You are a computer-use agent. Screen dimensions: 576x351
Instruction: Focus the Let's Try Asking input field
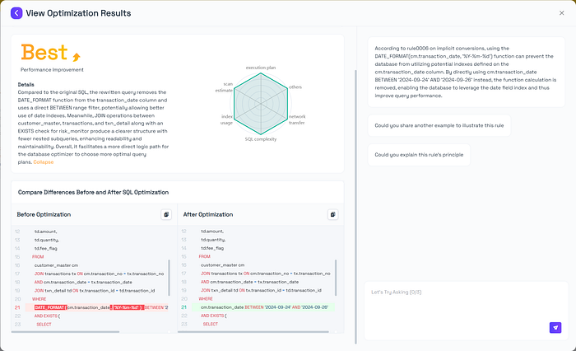[x=466, y=311]
